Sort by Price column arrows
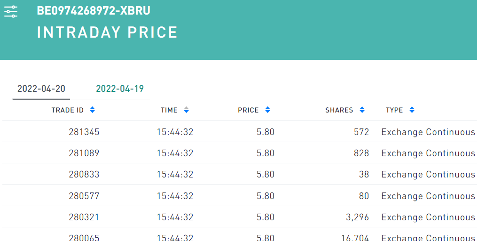Screen dimensions: 477x241 [x=267, y=110]
